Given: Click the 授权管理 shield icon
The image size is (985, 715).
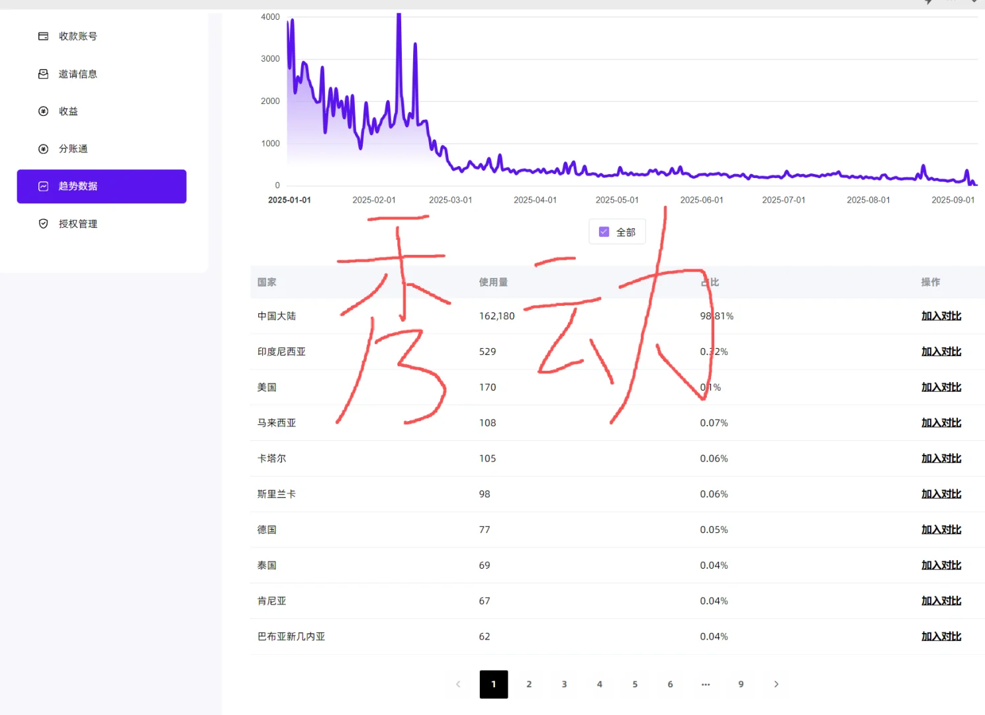Looking at the screenshot, I should point(42,223).
